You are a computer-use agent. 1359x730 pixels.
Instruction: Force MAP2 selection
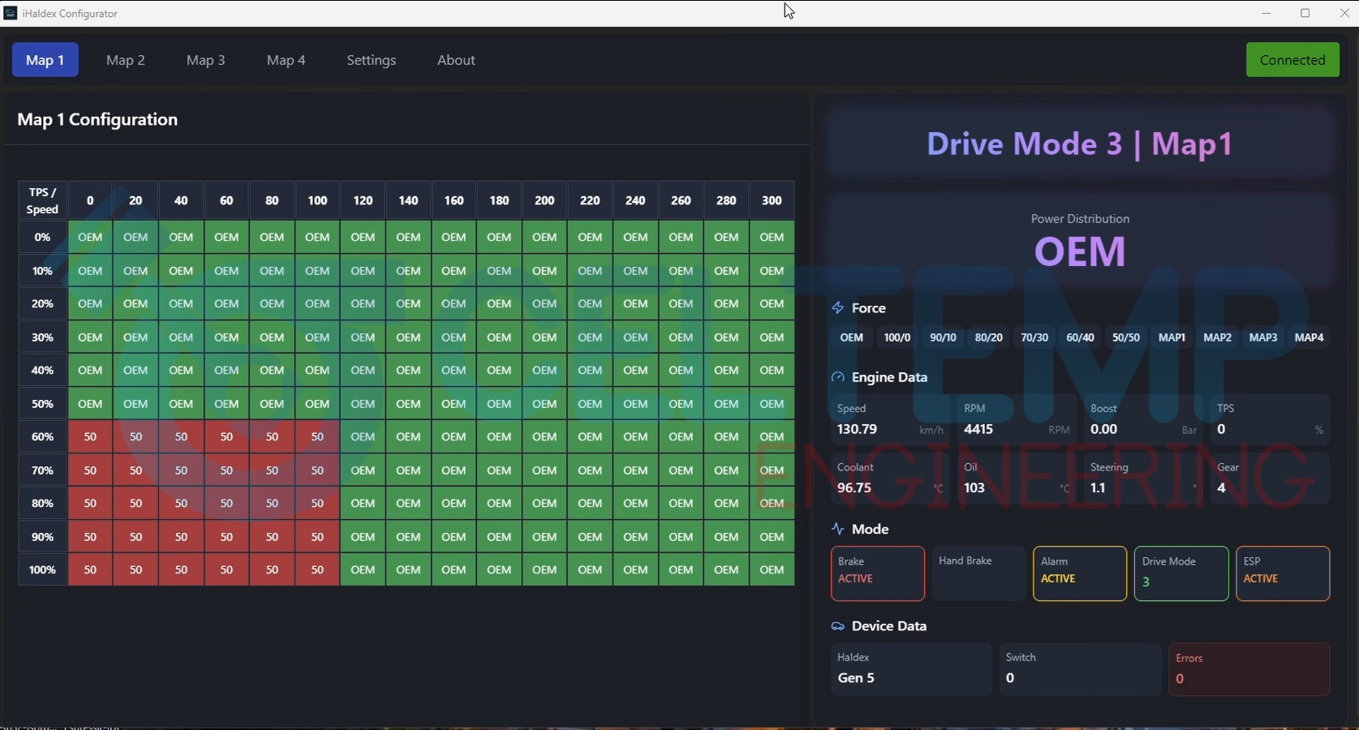(1217, 337)
